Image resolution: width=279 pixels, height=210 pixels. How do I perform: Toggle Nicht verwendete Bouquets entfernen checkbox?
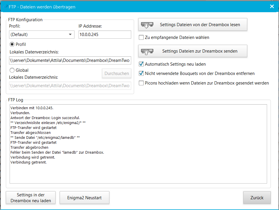pyautogui.click(x=141, y=73)
